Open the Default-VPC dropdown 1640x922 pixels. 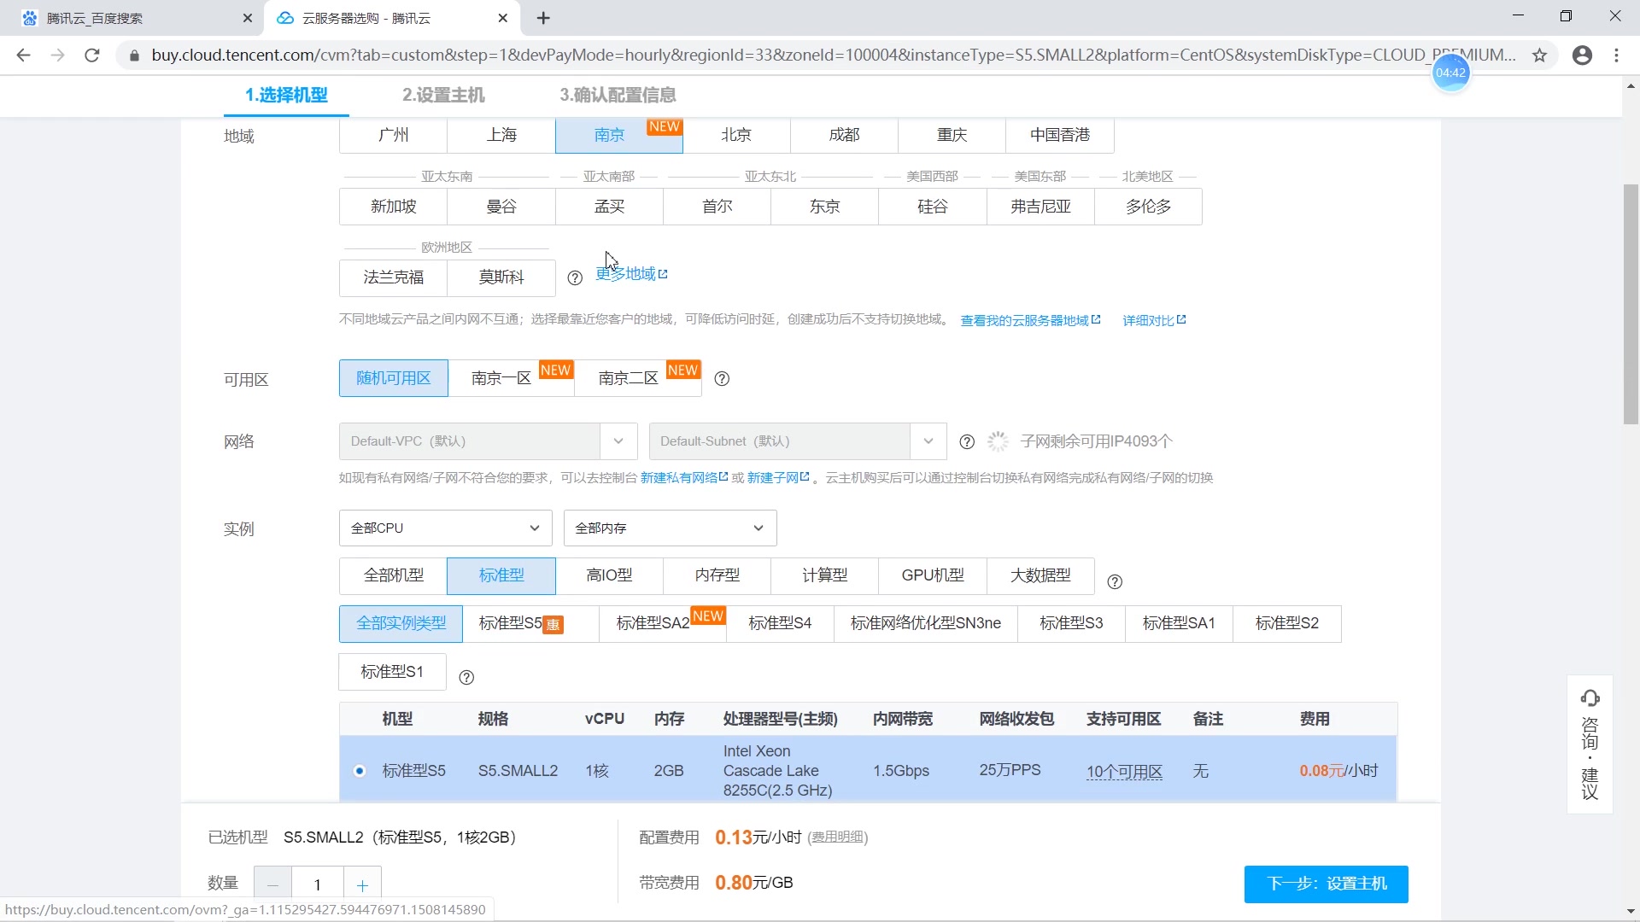click(488, 441)
